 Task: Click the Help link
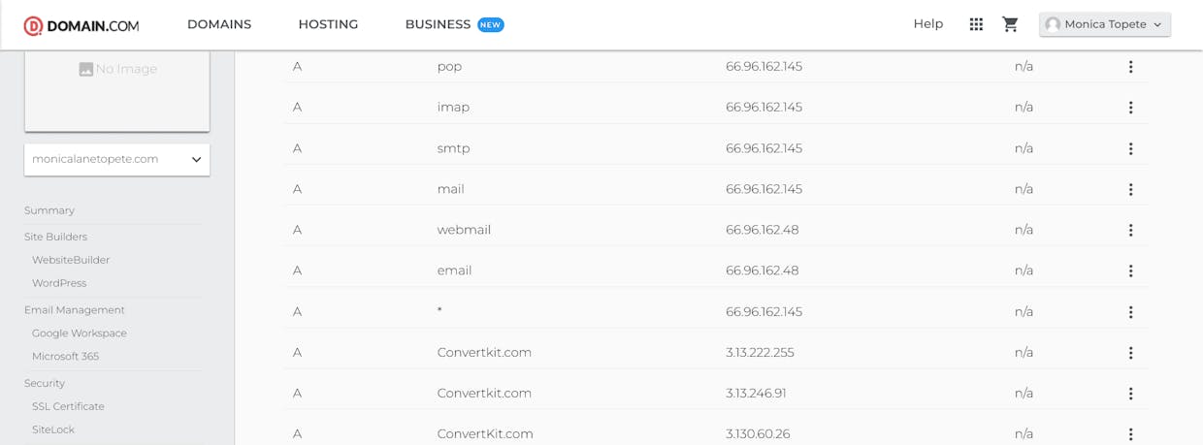point(928,24)
